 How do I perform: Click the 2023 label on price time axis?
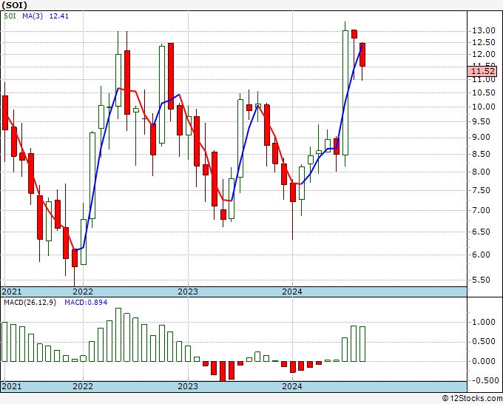tap(188, 292)
